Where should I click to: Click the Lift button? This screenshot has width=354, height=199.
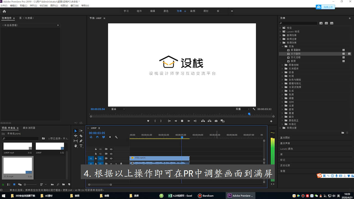click(203, 121)
